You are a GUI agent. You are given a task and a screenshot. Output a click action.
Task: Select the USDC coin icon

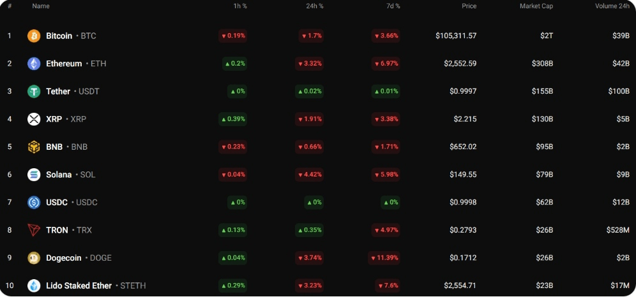(x=34, y=202)
